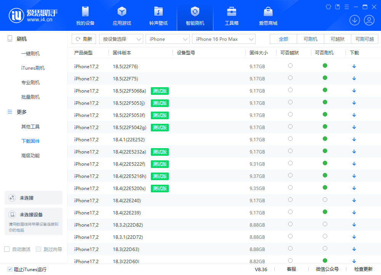Select jailbreak radio for 18.5(22F76)
The image size is (381, 275).
coord(290,66)
